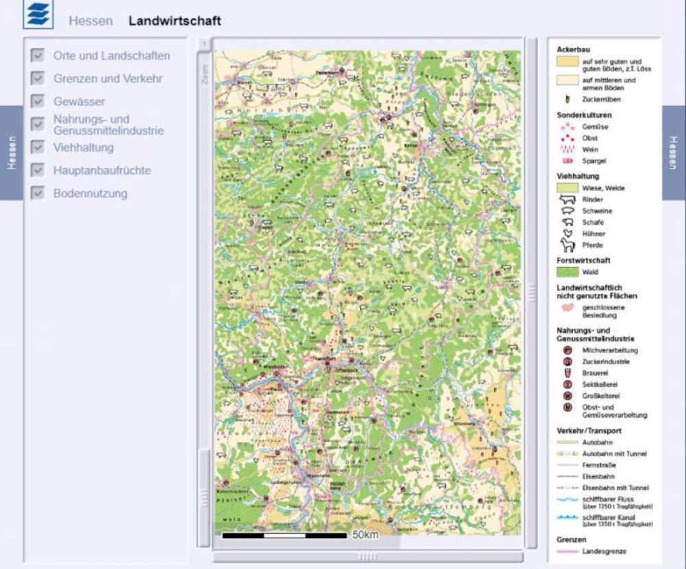
Task: Click the Orte und Landschaften label
Action: point(112,56)
